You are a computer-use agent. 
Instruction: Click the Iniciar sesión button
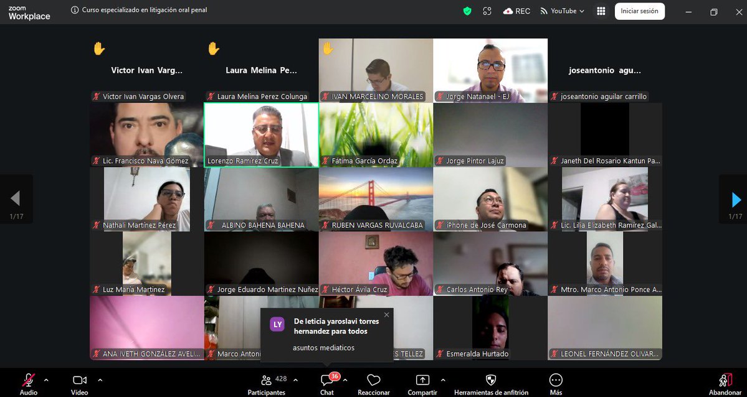coord(639,11)
